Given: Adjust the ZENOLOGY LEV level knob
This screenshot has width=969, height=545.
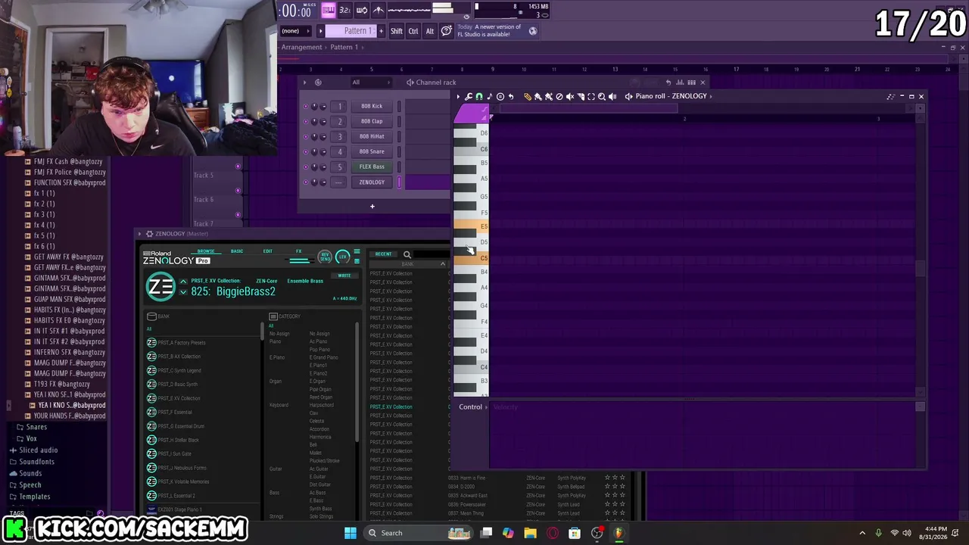Looking at the screenshot, I should tap(342, 257).
